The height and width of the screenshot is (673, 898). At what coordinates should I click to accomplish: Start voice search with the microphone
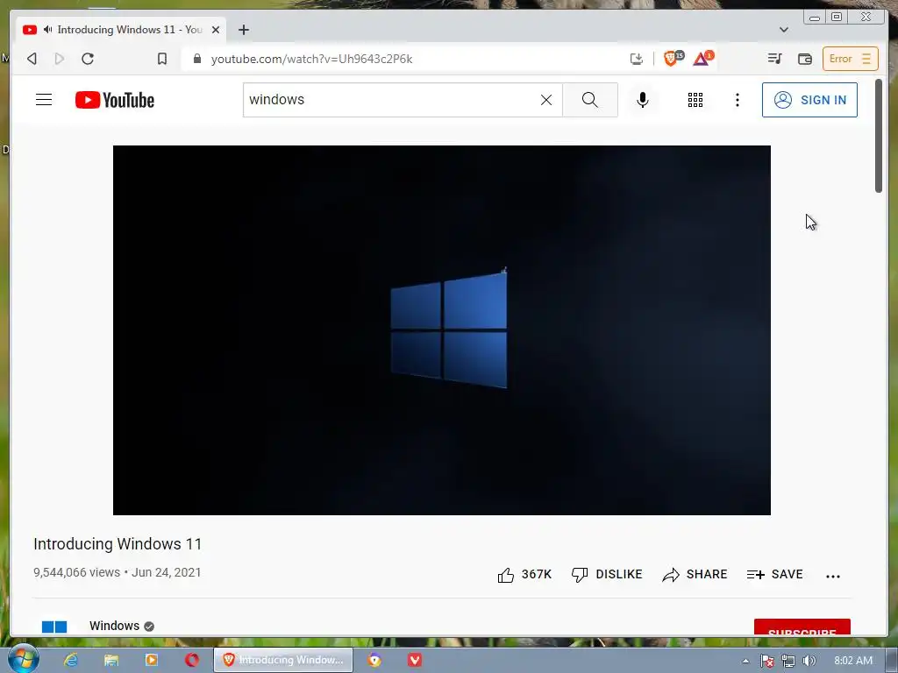643,100
